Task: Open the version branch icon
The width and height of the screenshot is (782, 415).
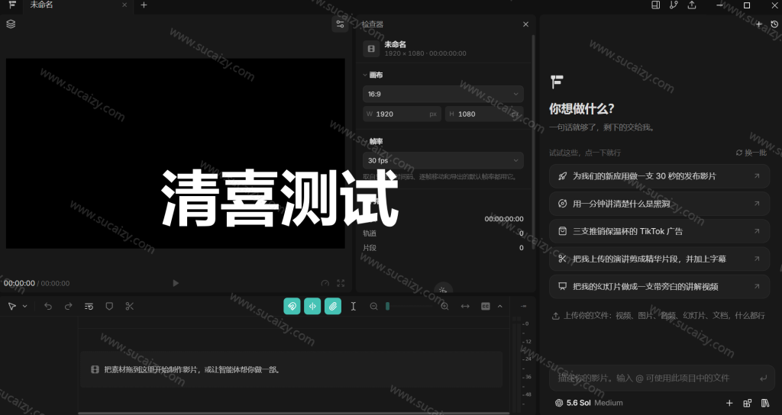Action: point(674,5)
